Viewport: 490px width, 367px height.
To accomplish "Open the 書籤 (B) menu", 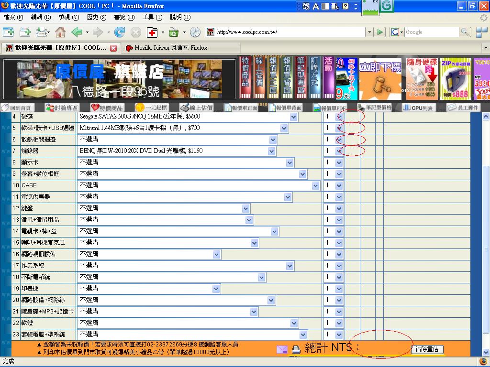I will coord(124,17).
